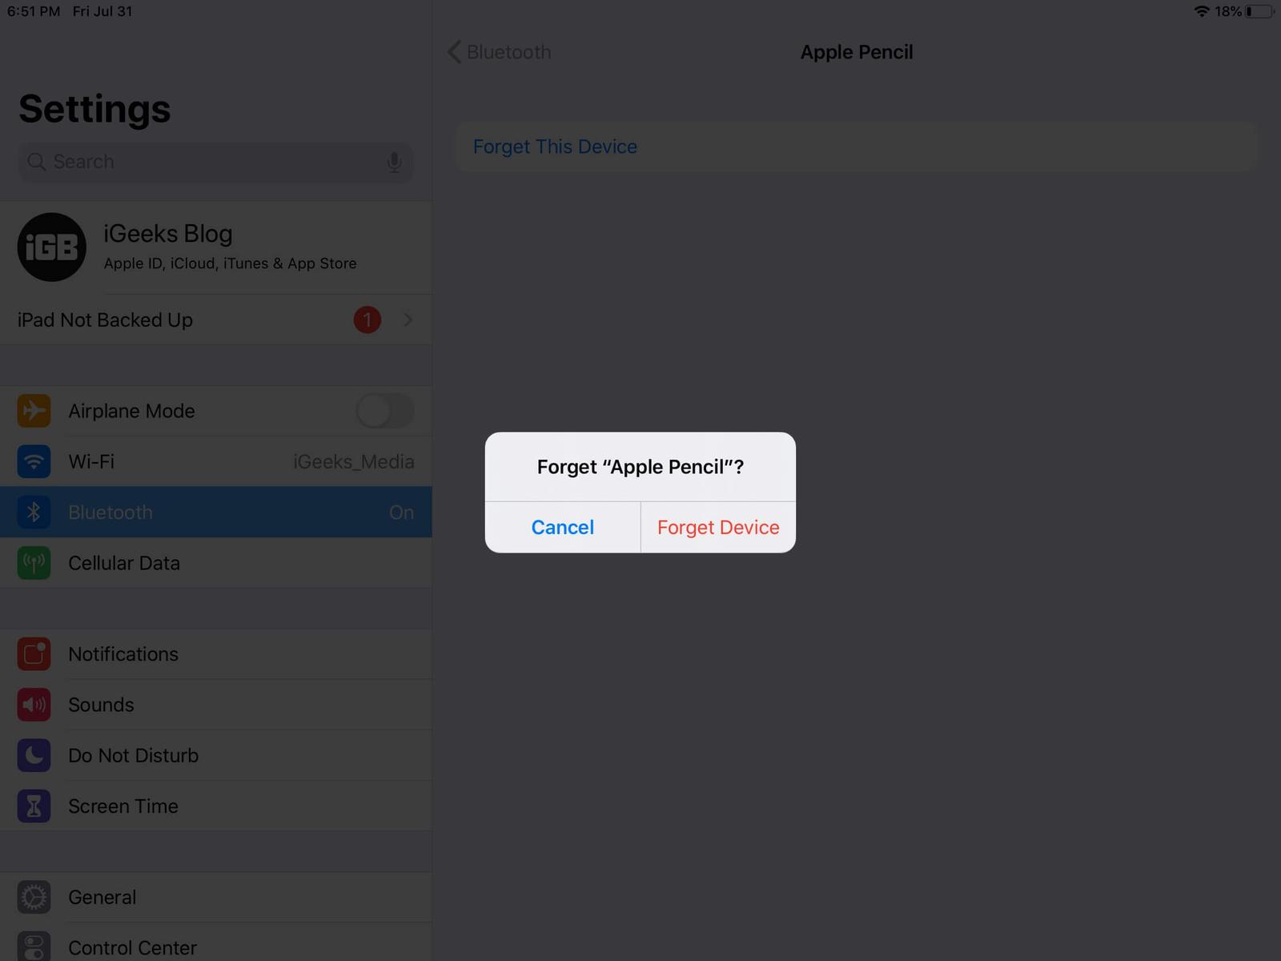Click the Control Center icon
The image size is (1281, 961).
(x=34, y=947)
